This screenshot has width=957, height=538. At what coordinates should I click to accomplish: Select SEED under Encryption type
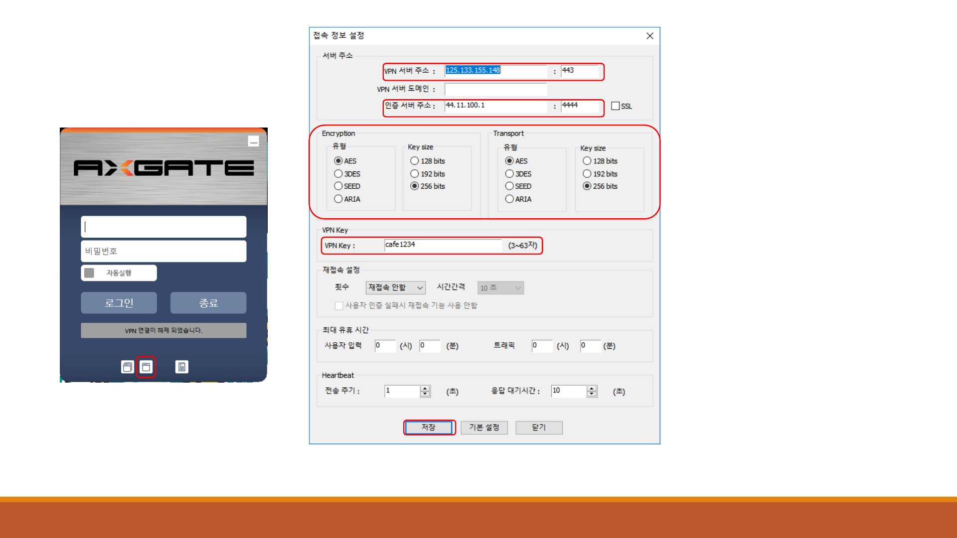338,186
